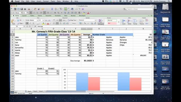Expand the cell styles gallery arrow
Screen dimensions: 181x102
(x=118, y=22)
